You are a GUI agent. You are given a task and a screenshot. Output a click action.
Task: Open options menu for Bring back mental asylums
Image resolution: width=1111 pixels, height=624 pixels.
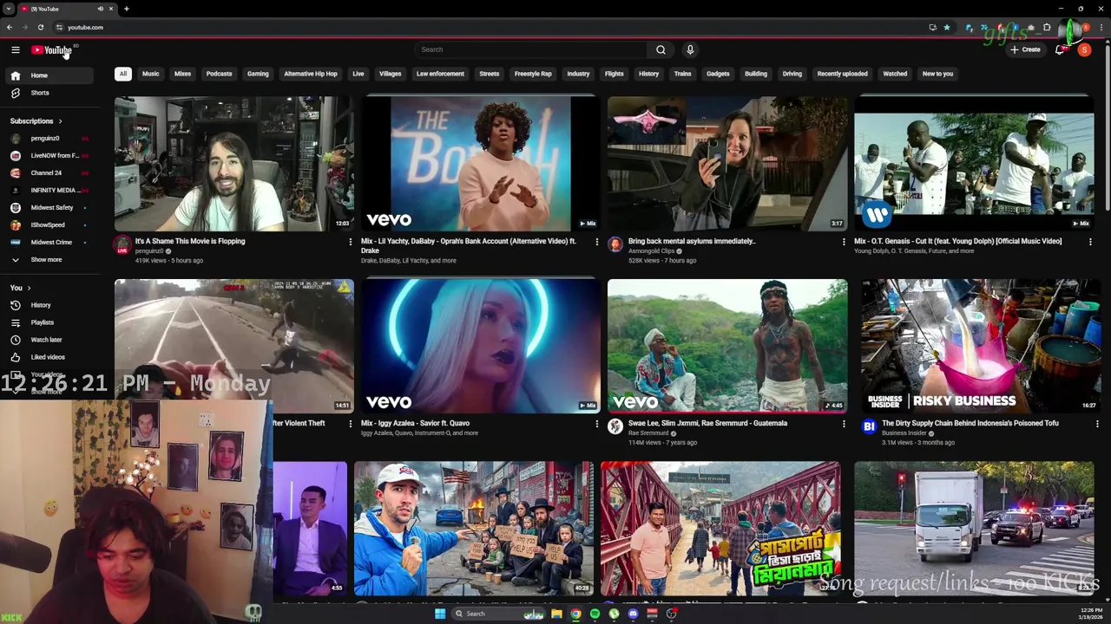pyautogui.click(x=843, y=242)
